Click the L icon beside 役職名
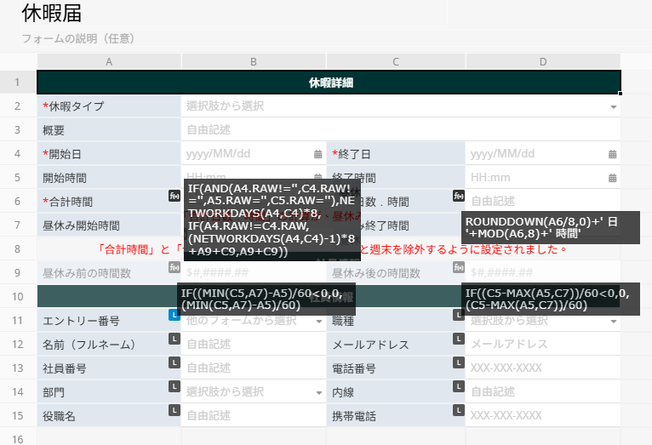652x445 pixels. (x=174, y=411)
